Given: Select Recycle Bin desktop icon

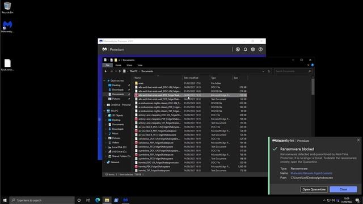Looking at the screenshot, I should [x=7, y=7].
